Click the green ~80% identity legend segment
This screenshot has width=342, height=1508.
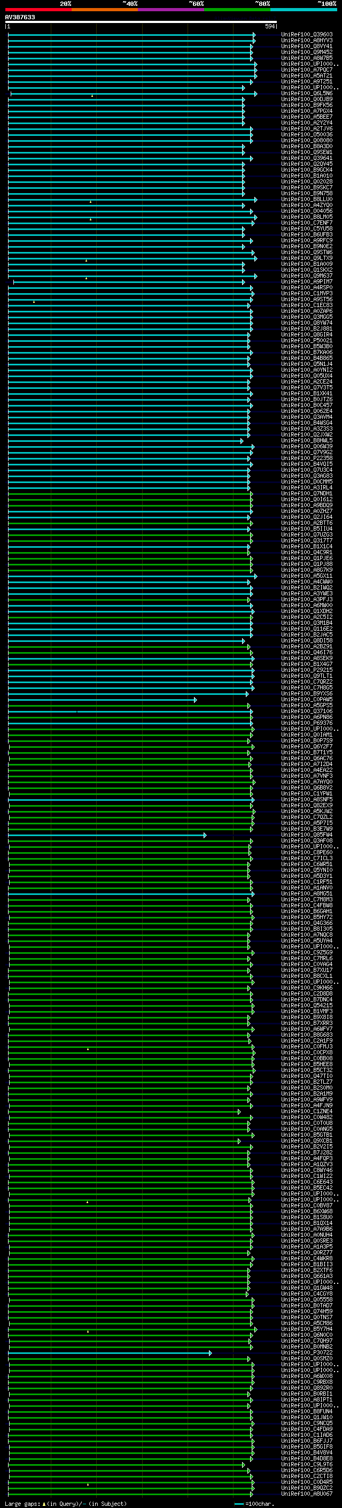click(x=237, y=10)
